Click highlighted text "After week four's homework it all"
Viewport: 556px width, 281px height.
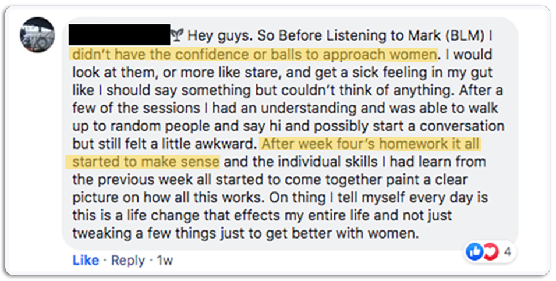pos(371,144)
